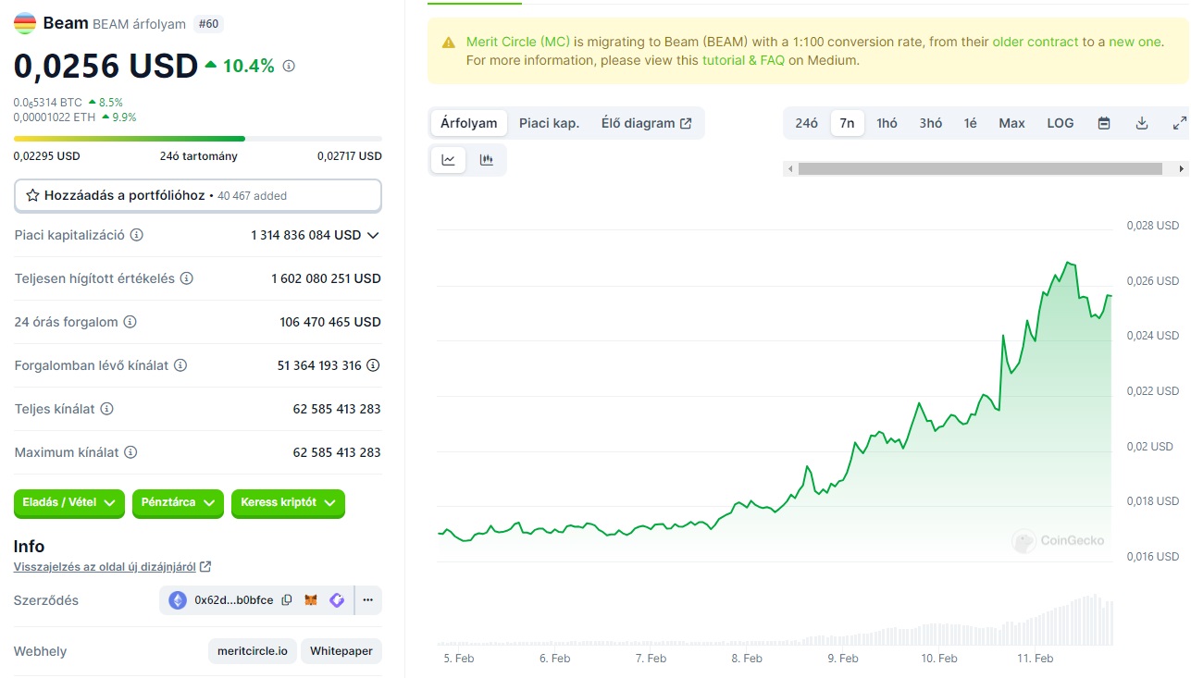This screenshot has width=1191, height=678.
Task: Open the older contract link
Action: coord(1036,42)
